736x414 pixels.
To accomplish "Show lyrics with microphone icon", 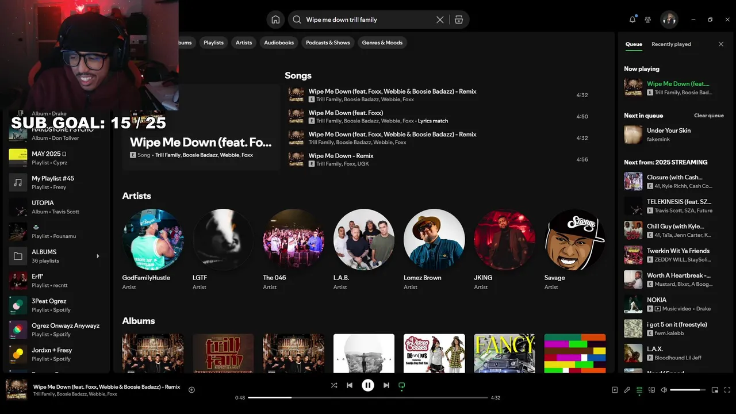I will [627, 390].
